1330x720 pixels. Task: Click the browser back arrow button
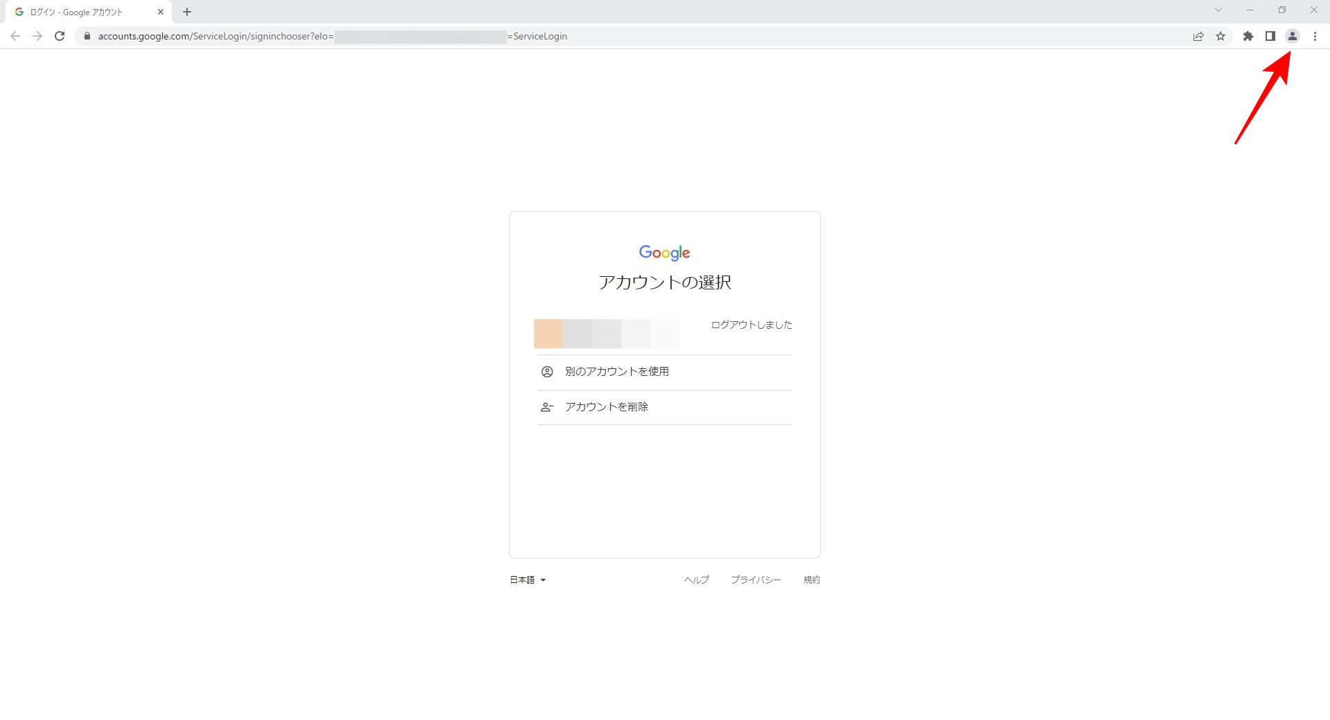[x=15, y=36]
